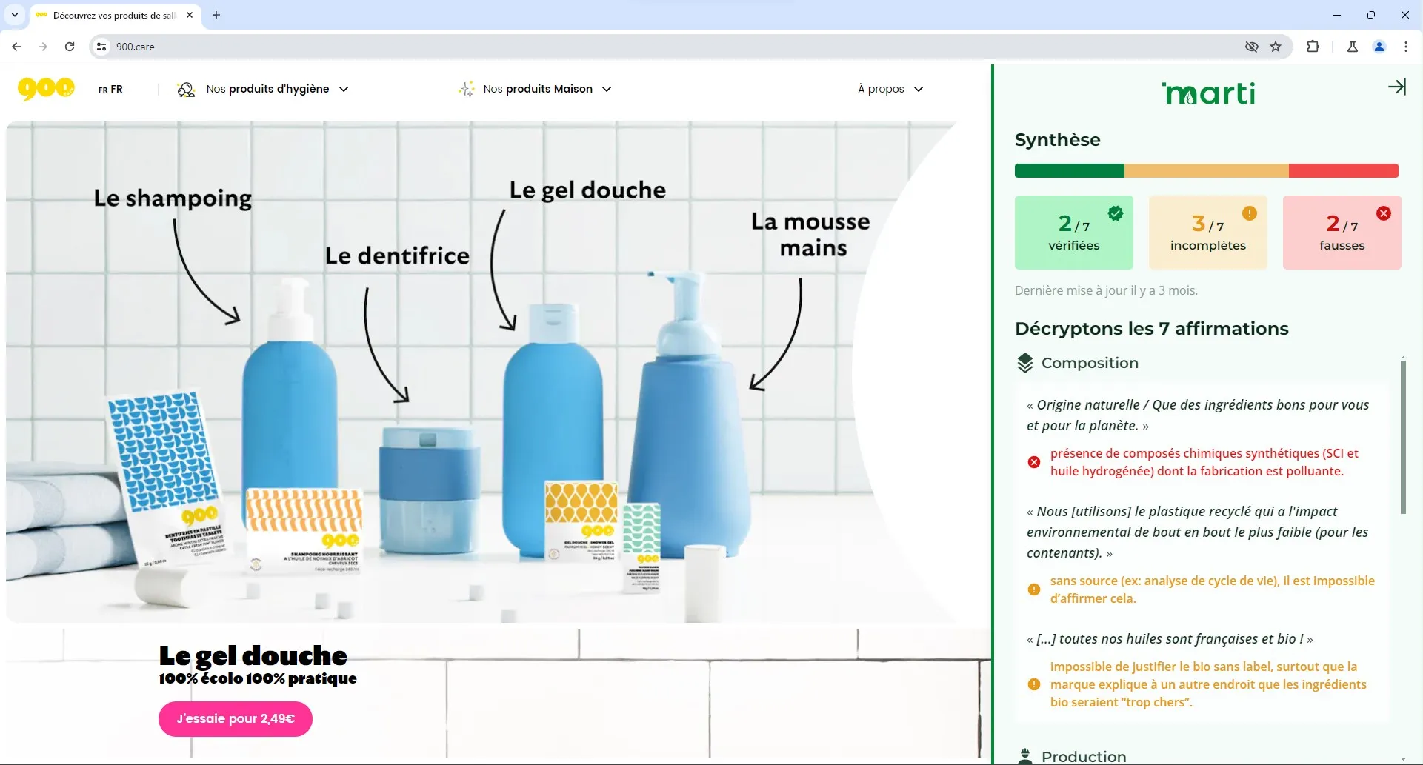Collapse the Marti panel with the arrow icon
The height and width of the screenshot is (765, 1423).
(1398, 87)
